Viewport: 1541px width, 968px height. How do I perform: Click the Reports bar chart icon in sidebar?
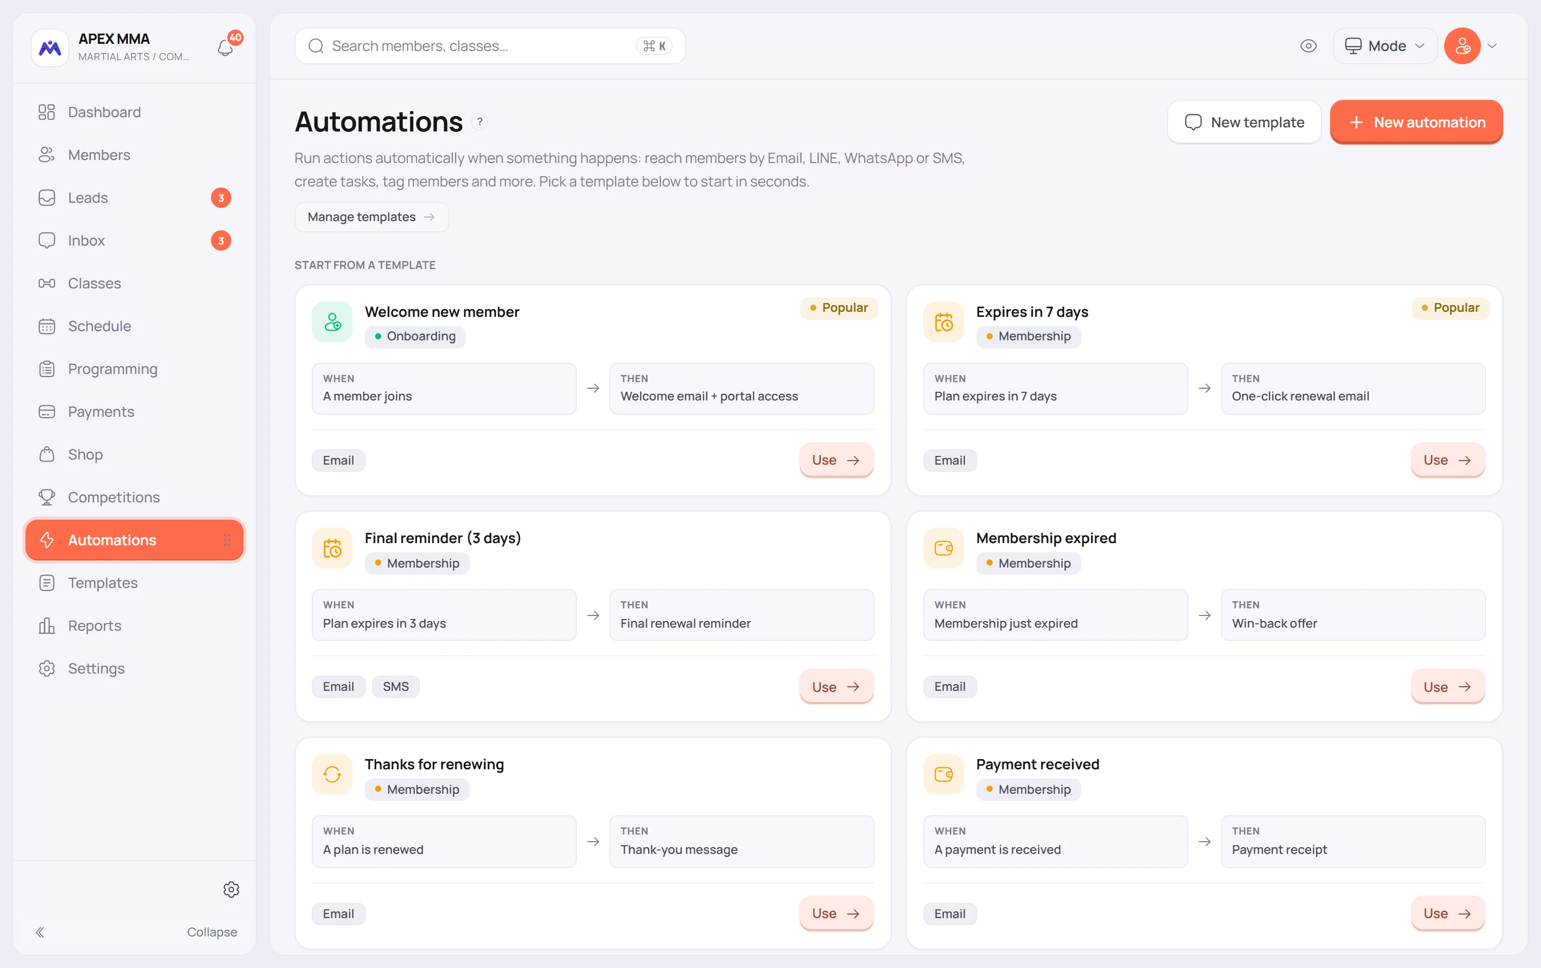pyautogui.click(x=47, y=626)
